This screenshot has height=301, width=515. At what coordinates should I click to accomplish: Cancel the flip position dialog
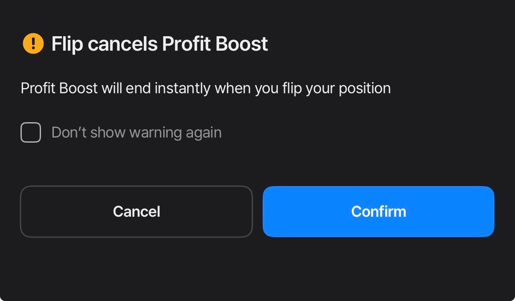point(136,211)
